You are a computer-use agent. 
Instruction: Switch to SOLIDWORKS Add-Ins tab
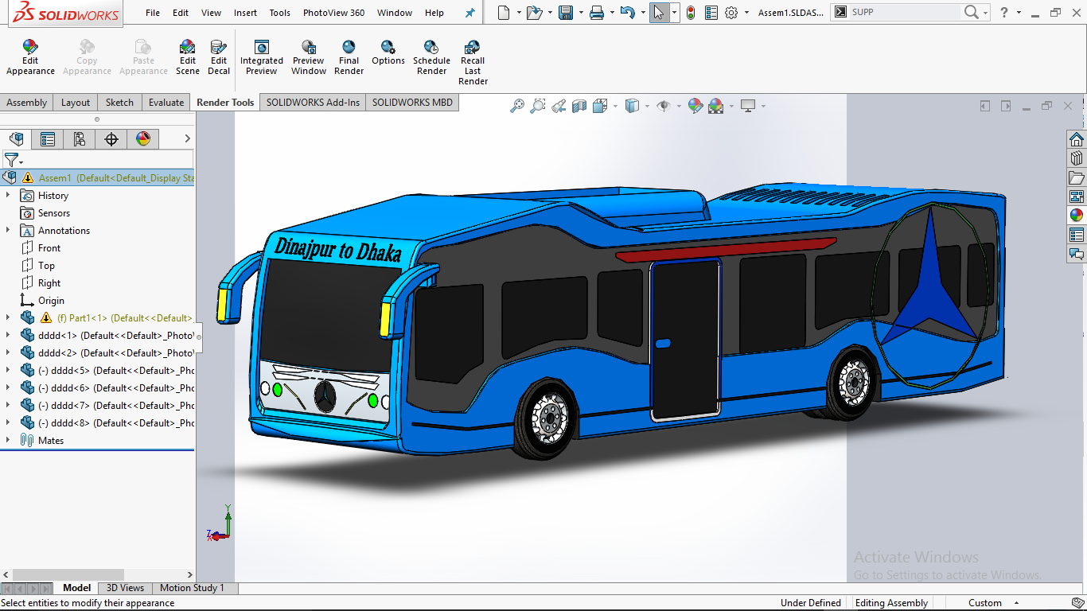[313, 102]
